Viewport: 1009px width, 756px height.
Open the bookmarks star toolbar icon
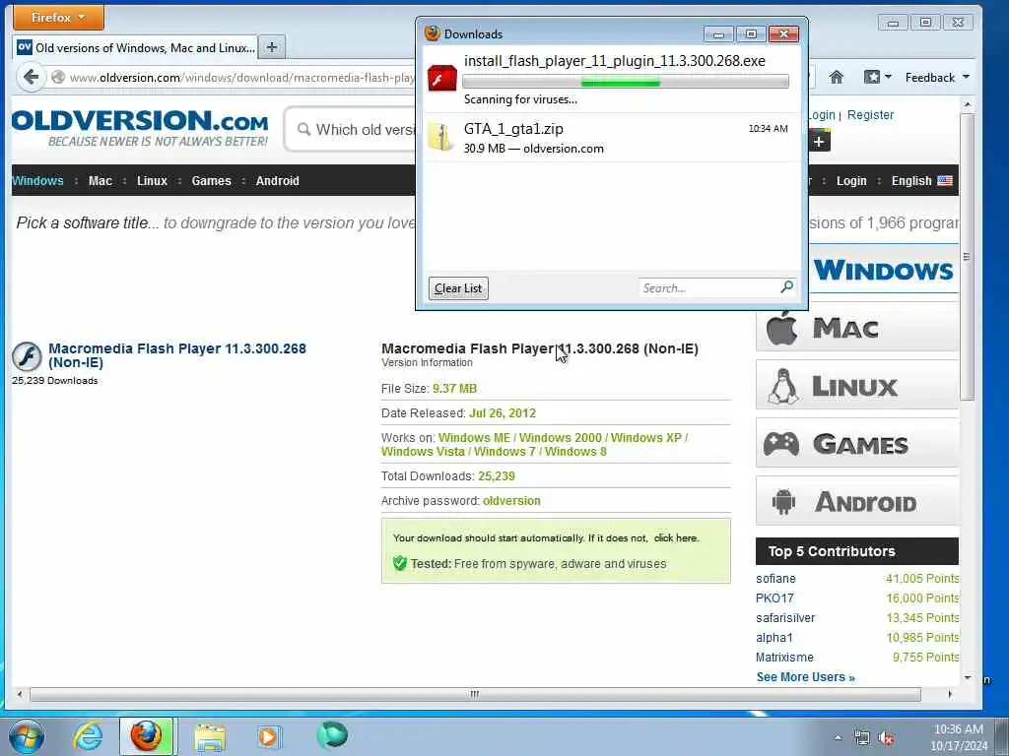877,77
